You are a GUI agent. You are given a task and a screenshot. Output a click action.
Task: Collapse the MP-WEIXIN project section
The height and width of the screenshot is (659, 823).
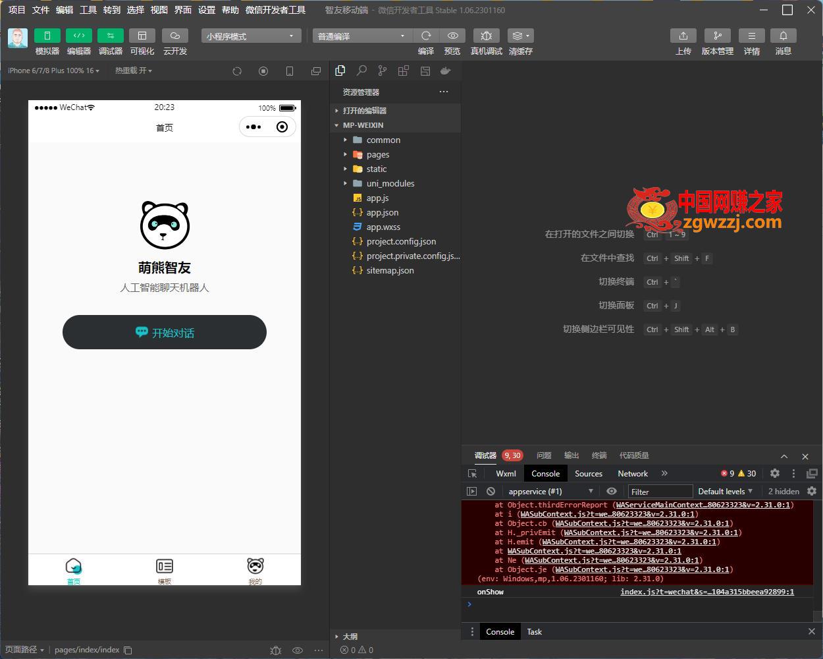(x=395, y=125)
